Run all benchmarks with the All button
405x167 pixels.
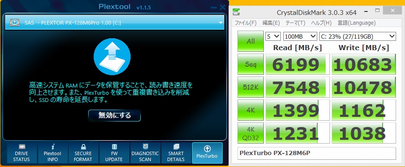(x=251, y=41)
